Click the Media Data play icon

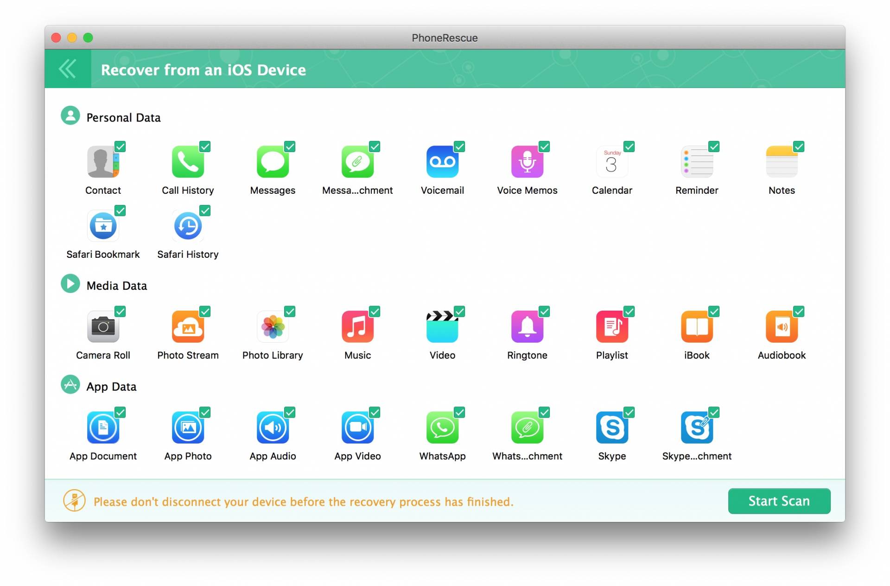[70, 284]
